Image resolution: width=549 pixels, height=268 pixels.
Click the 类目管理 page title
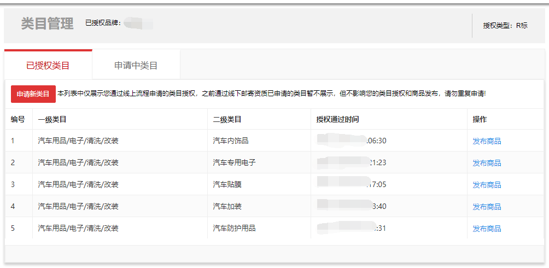click(47, 24)
